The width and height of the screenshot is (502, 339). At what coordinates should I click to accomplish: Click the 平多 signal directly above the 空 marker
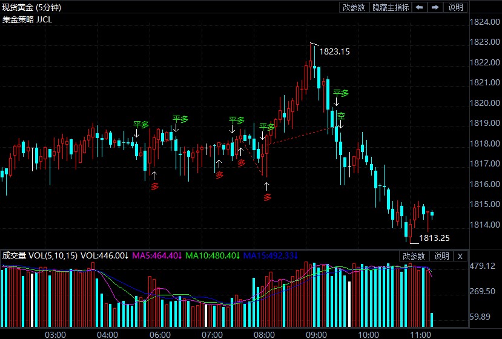[341, 93]
